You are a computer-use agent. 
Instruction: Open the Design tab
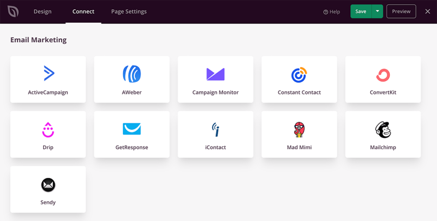tap(43, 12)
